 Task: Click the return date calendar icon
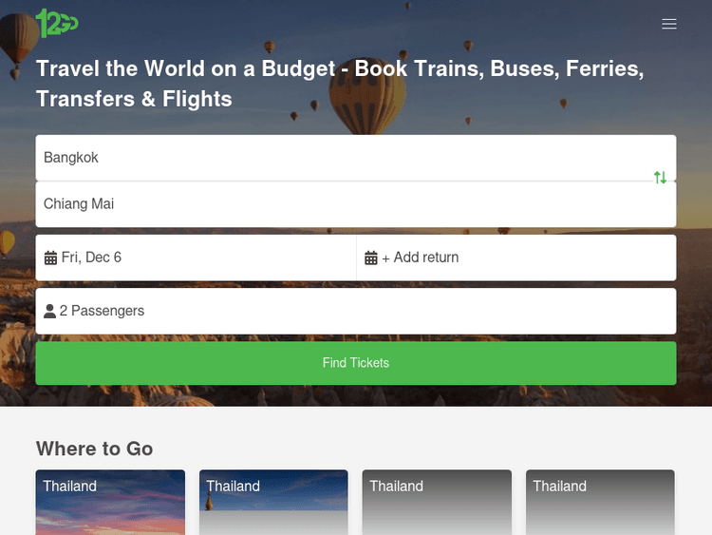[x=372, y=258]
